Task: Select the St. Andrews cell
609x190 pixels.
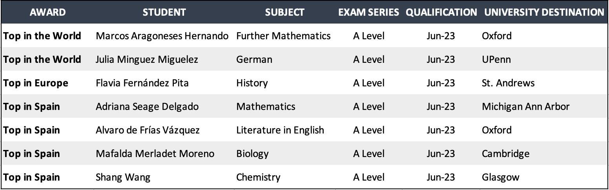Action: 508,83
